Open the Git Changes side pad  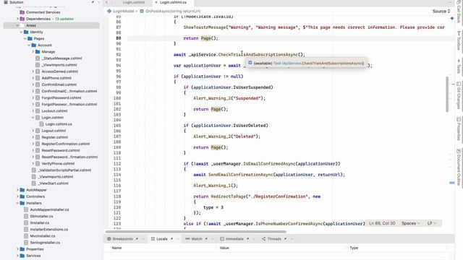pyautogui.click(x=459, y=96)
